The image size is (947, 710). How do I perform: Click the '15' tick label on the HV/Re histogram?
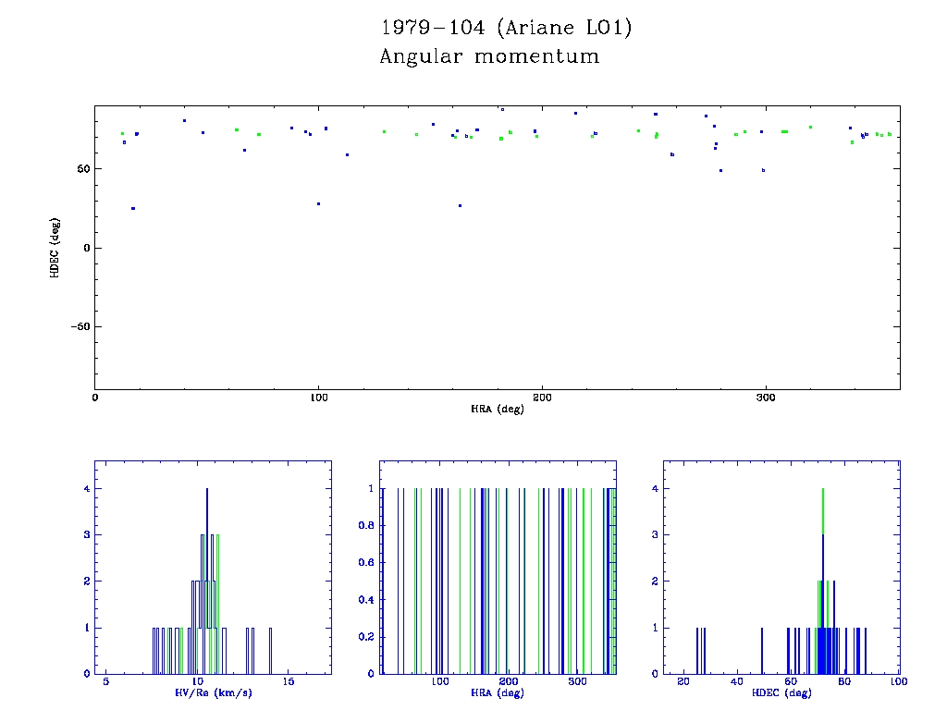pyautogui.click(x=289, y=681)
